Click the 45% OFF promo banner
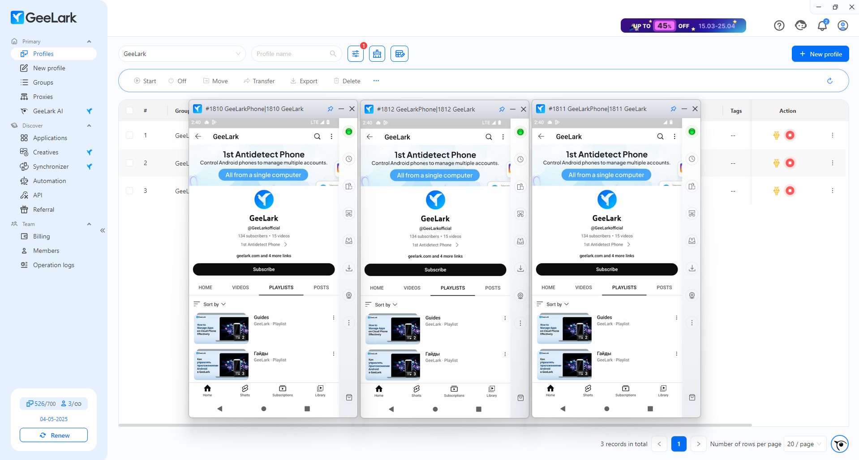859x460 pixels. 683,26
